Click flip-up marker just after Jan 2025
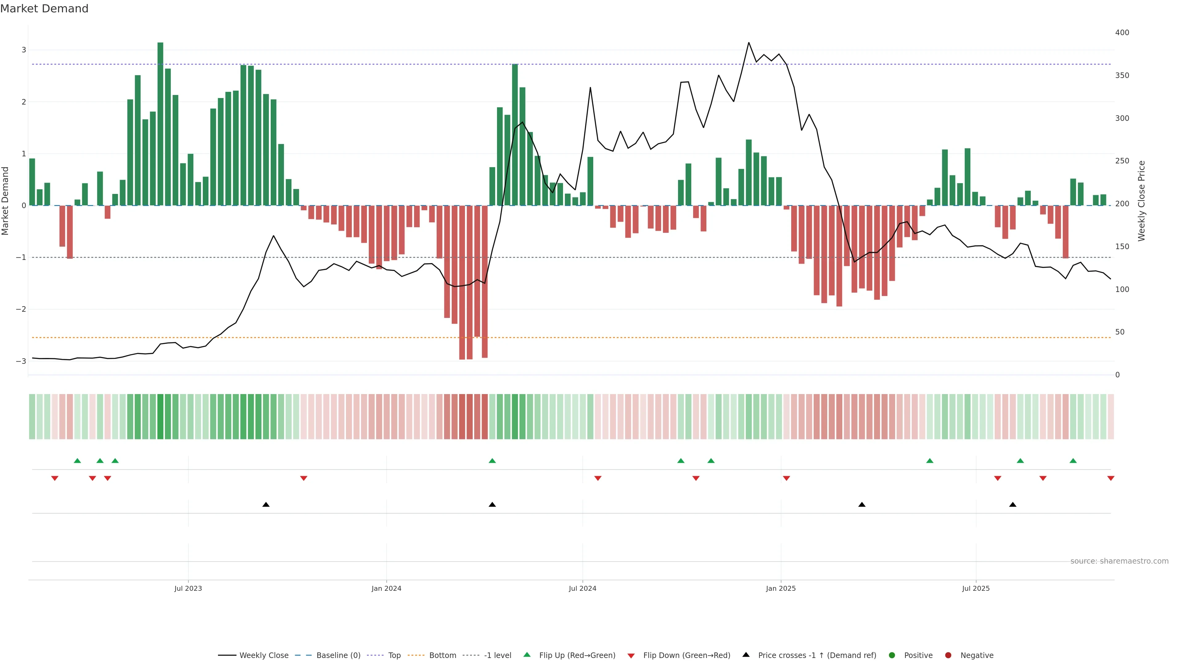 [x=929, y=461]
